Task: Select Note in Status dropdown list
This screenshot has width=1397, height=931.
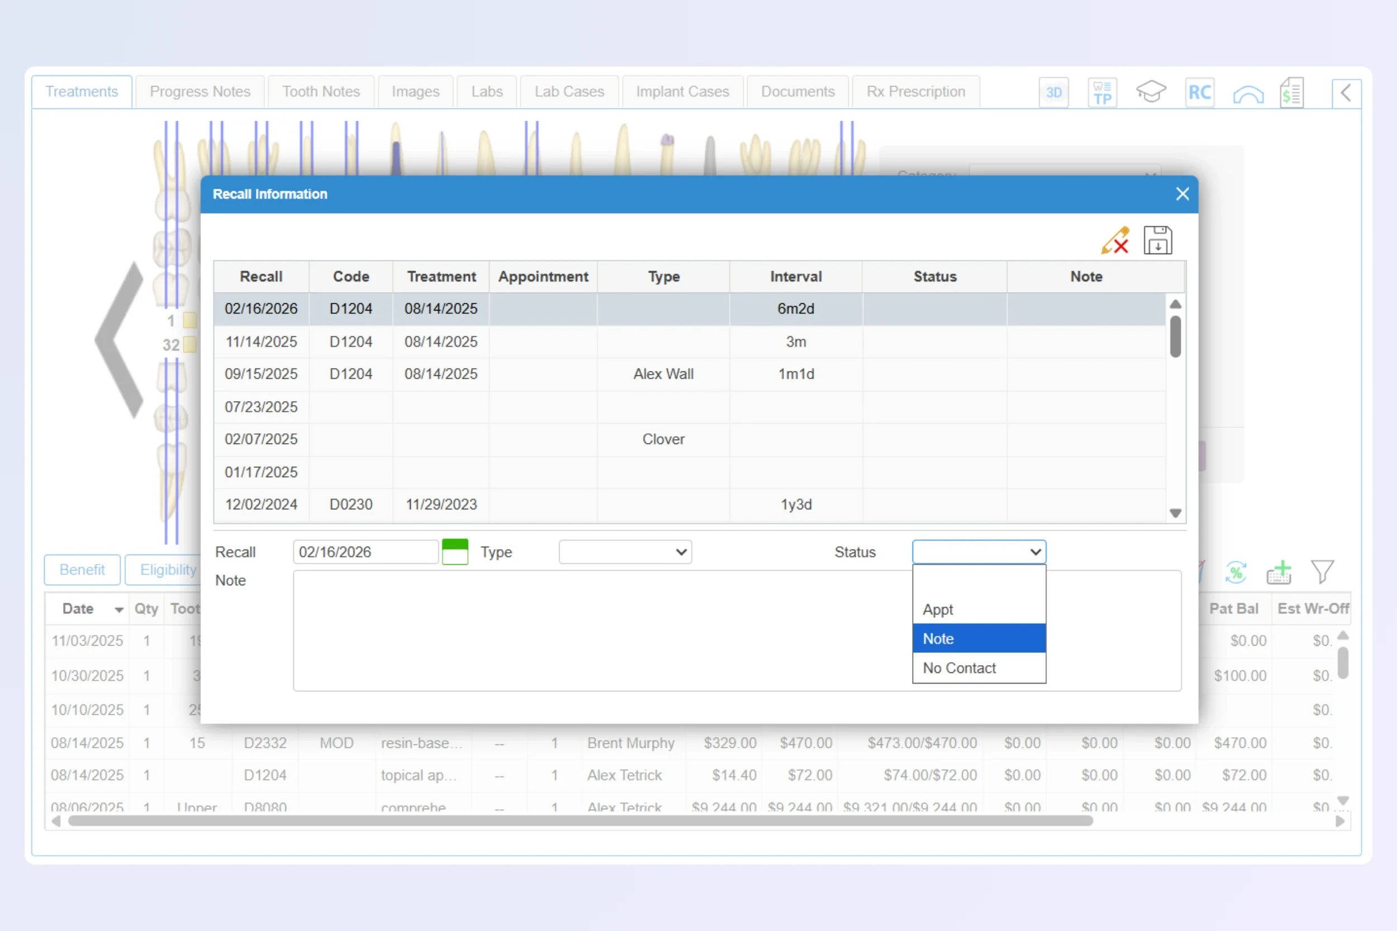Action: [978, 638]
